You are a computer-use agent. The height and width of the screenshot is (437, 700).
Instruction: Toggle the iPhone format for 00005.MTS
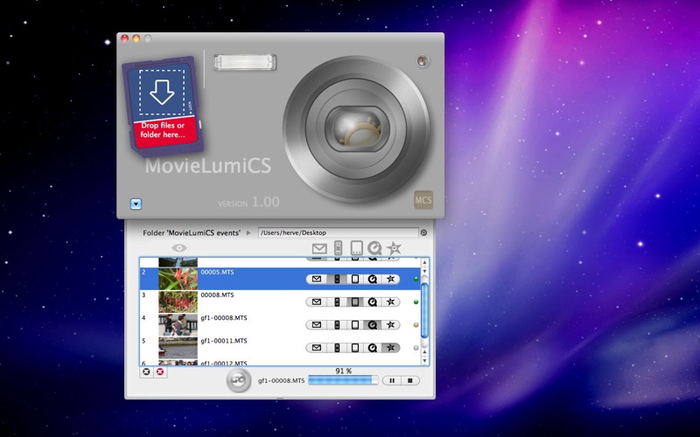337,279
